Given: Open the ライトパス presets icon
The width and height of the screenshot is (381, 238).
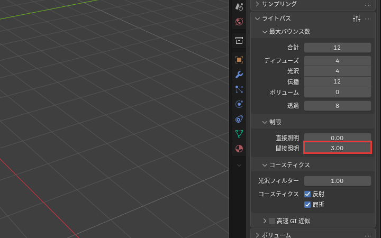Looking at the screenshot, I should (x=357, y=19).
